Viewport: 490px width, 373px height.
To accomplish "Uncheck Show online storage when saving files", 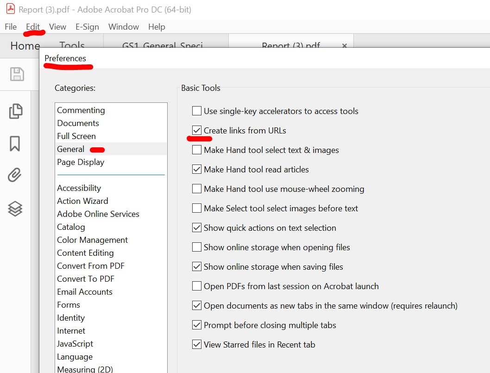I will 196,266.
